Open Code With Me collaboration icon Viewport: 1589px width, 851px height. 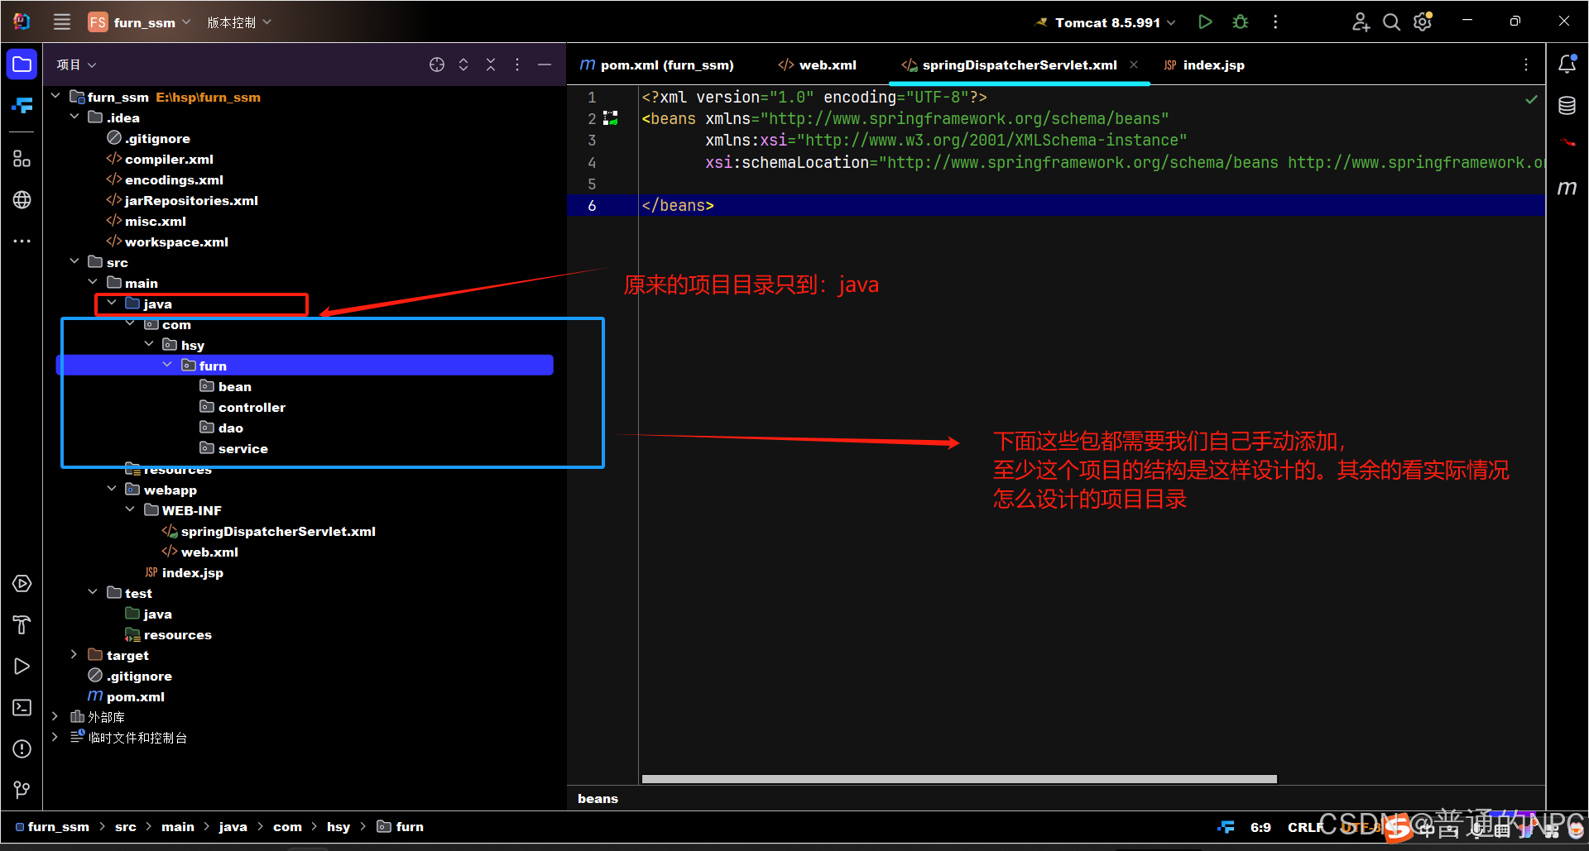pyautogui.click(x=1361, y=22)
